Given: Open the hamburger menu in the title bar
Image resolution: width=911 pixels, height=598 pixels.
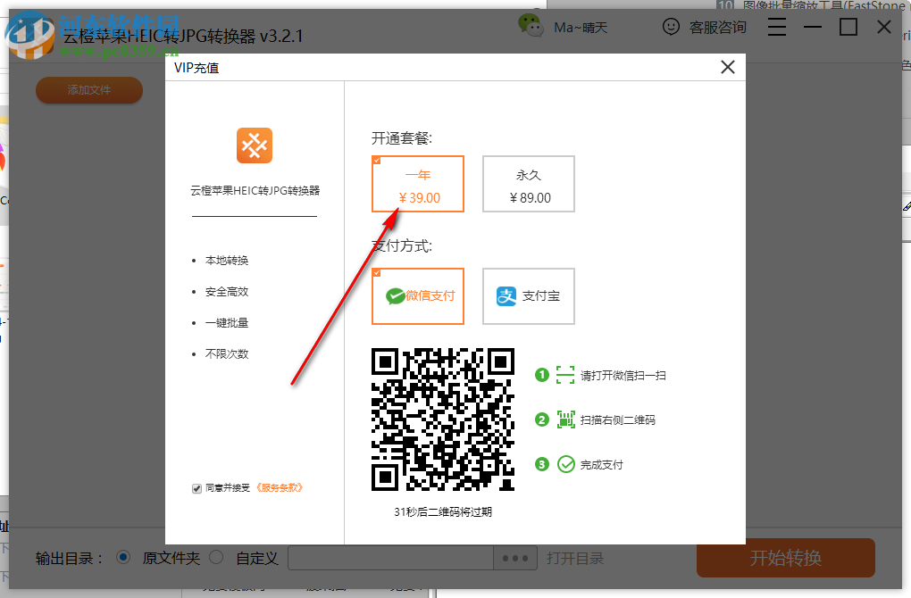Looking at the screenshot, I should coord(776,27).
